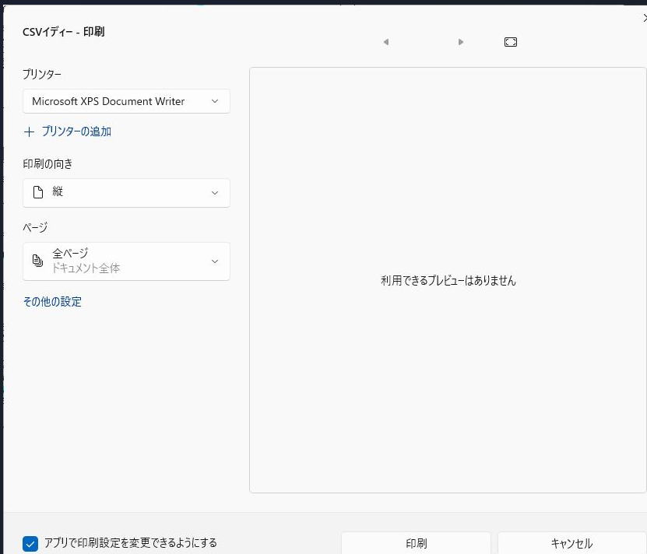The height and width of the screenshot is (554, 647).
Task: Click the 印刷の向き section label
Action: click(47, 164)
